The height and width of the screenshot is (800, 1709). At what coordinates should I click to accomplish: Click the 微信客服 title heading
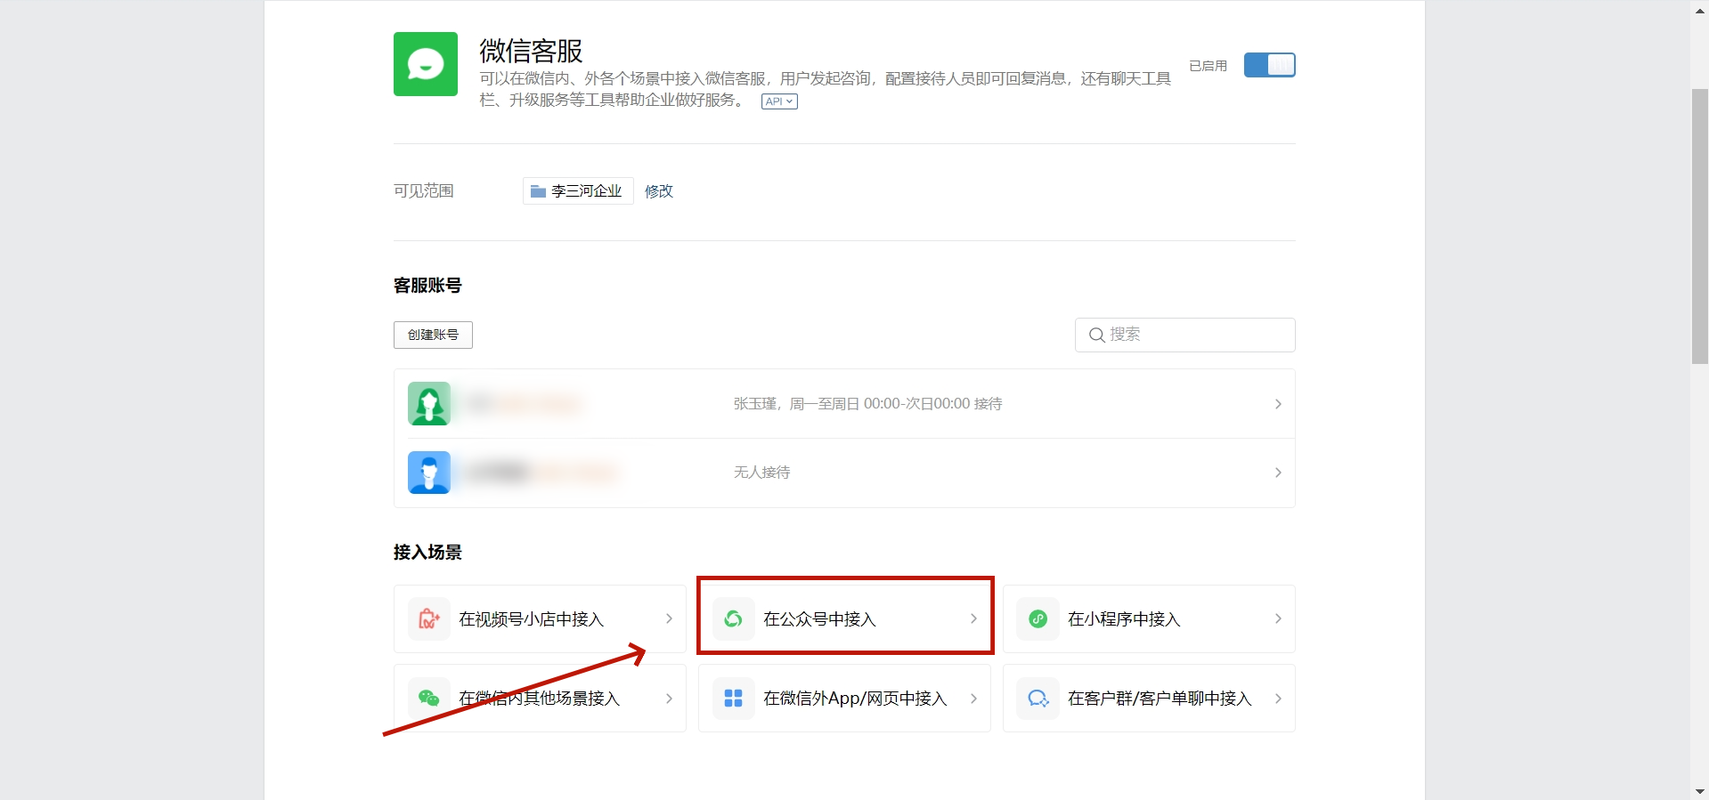point(531,51)
